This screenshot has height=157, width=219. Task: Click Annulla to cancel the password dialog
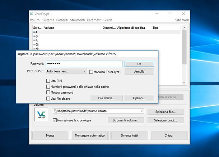[x=139, y=72]
